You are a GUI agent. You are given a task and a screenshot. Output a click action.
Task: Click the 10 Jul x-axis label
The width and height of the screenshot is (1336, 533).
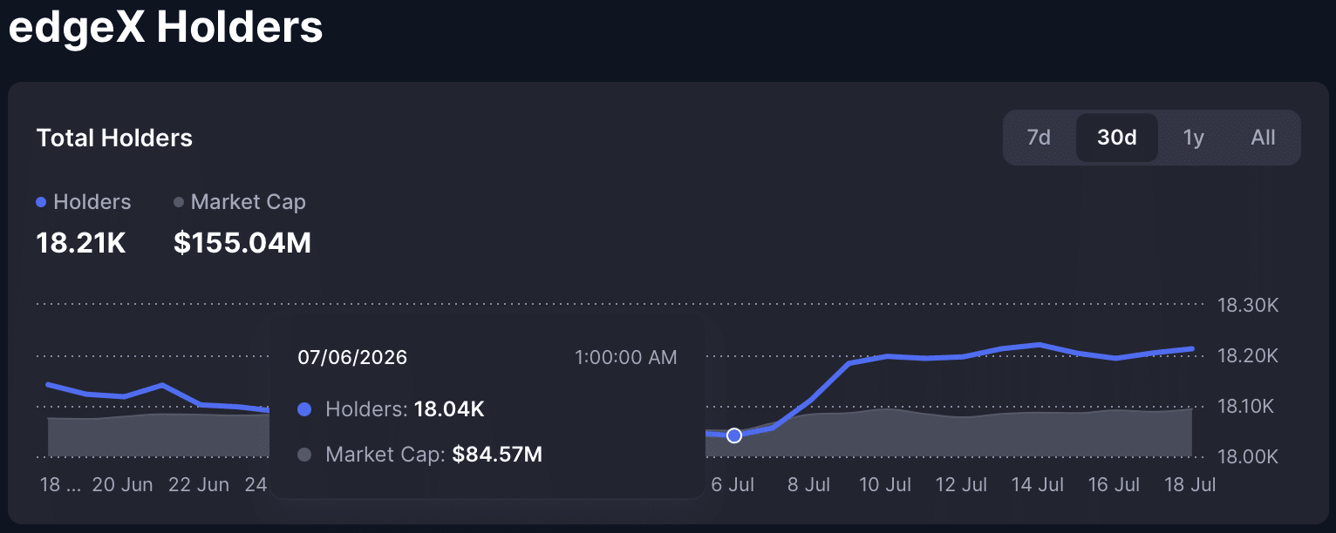click(884, 484)
